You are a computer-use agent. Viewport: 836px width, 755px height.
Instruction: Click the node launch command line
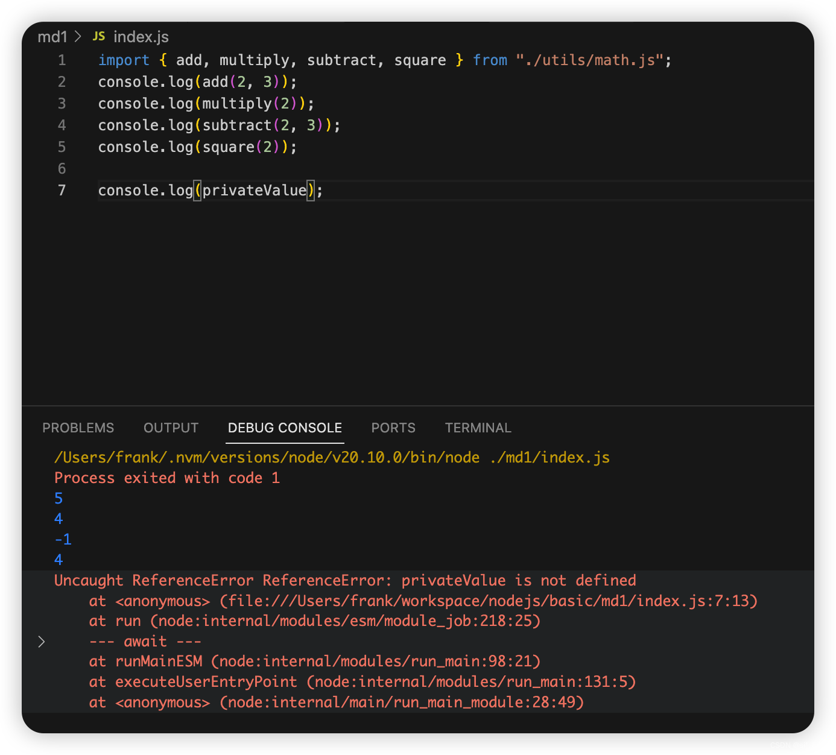click(332, 458)
